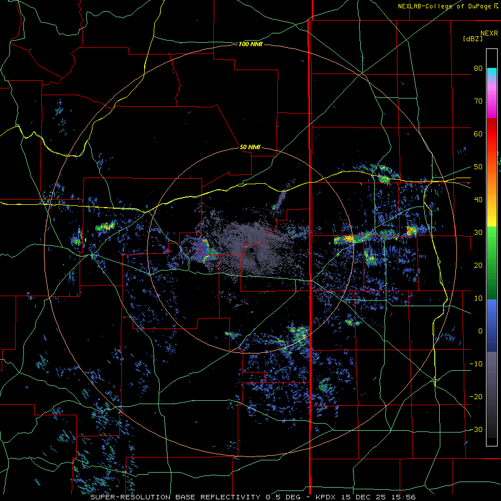This screenshot has width=501, height=501.
Task: Click the 30 value on the dBZ scale
Action: (478, 232)
